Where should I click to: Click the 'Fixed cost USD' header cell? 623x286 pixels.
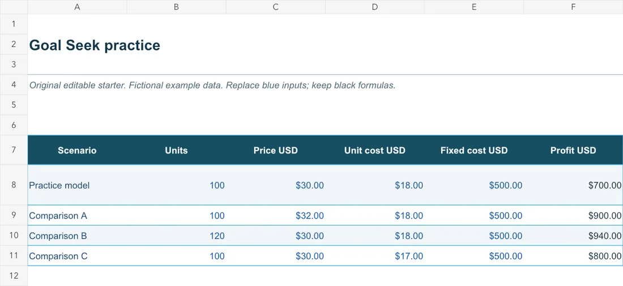point(474,150)
